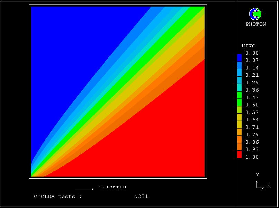Click the large red contour region
The image size is (279, 208).
(156, 145)
